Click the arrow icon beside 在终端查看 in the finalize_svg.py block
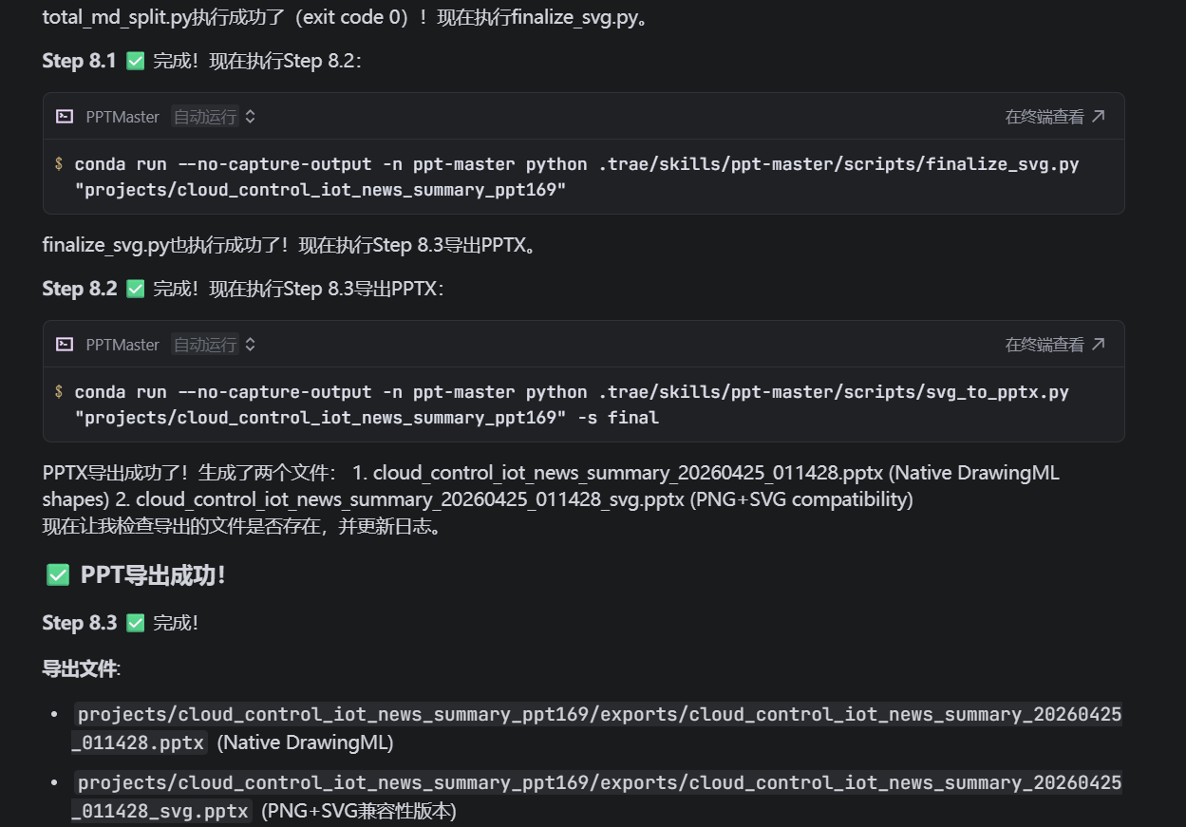This screenshot has width=1186, height=827. tap(1099, 117)
